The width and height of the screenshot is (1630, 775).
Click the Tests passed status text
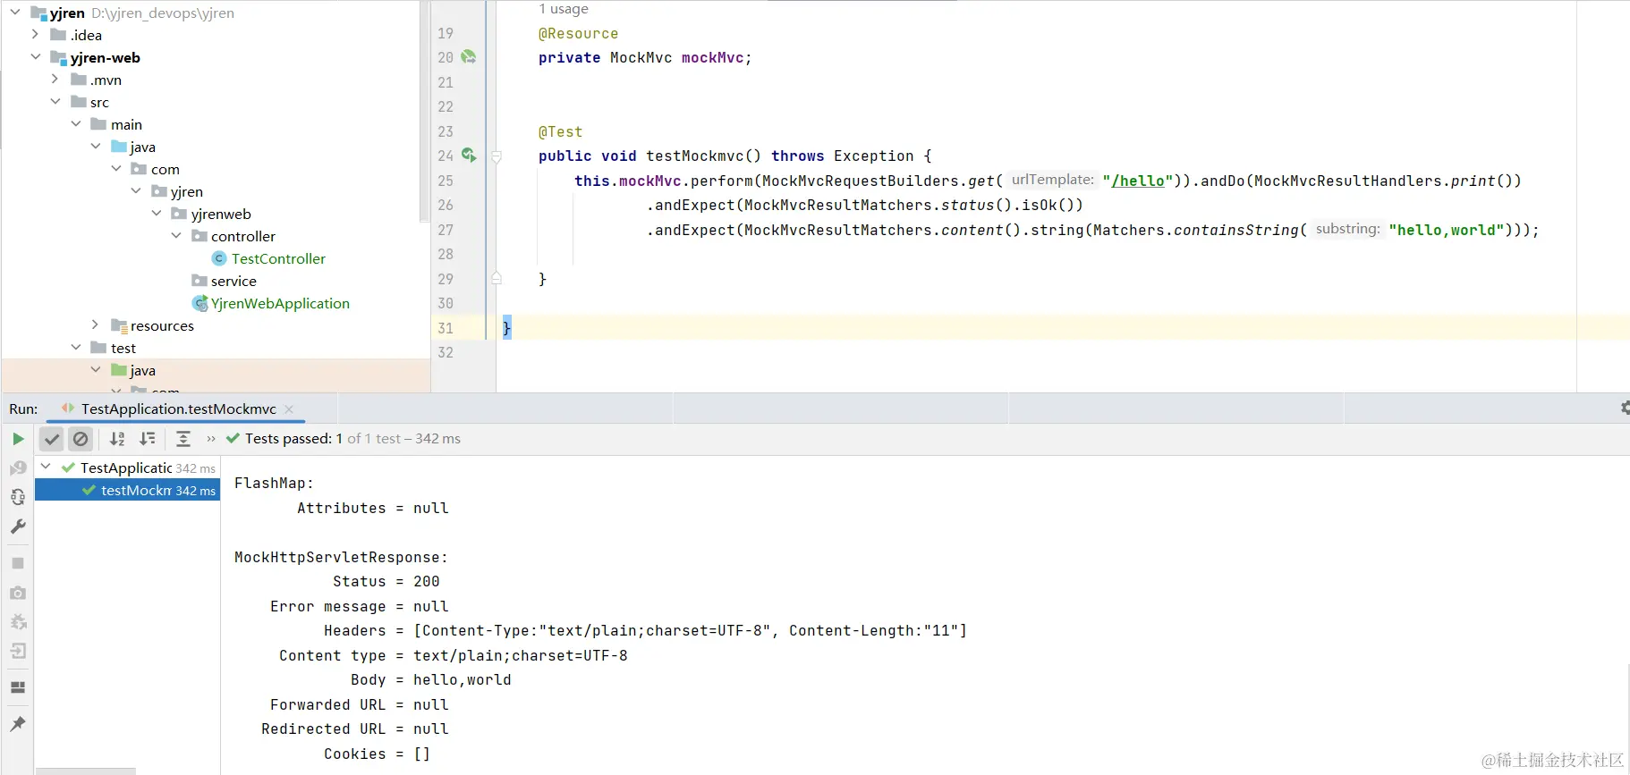click(352, 439)
